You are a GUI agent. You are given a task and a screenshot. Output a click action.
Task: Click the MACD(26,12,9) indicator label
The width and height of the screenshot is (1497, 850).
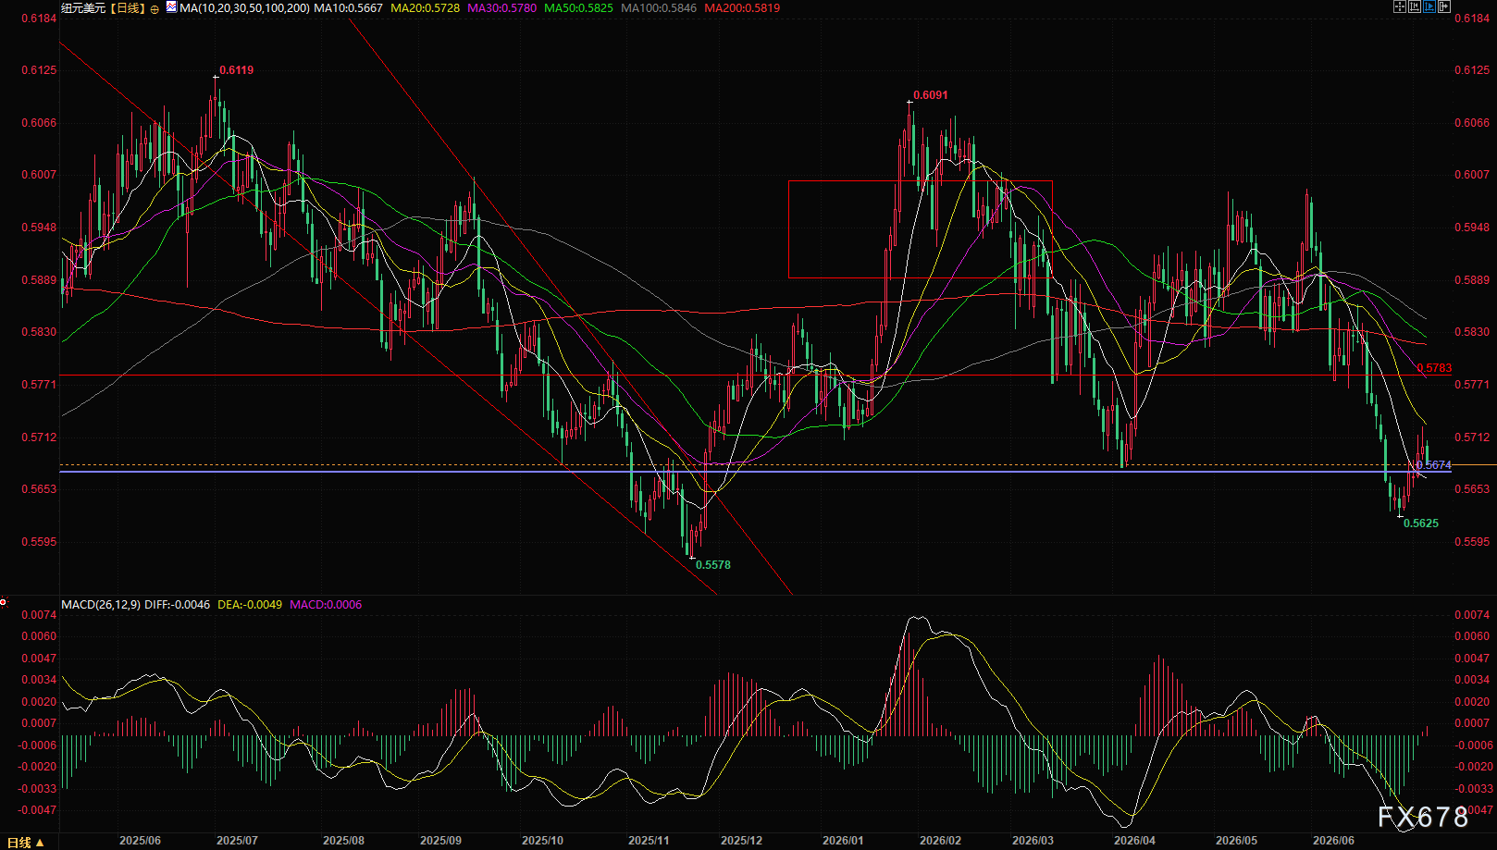point(101,605)
